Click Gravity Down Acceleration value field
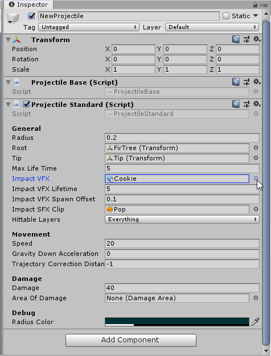This screenshot has height=356, width=271. 182,254
